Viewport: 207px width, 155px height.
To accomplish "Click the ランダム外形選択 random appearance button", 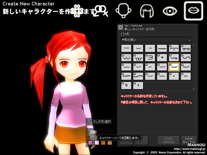I will pyautogui.click(x=100, y=121).
